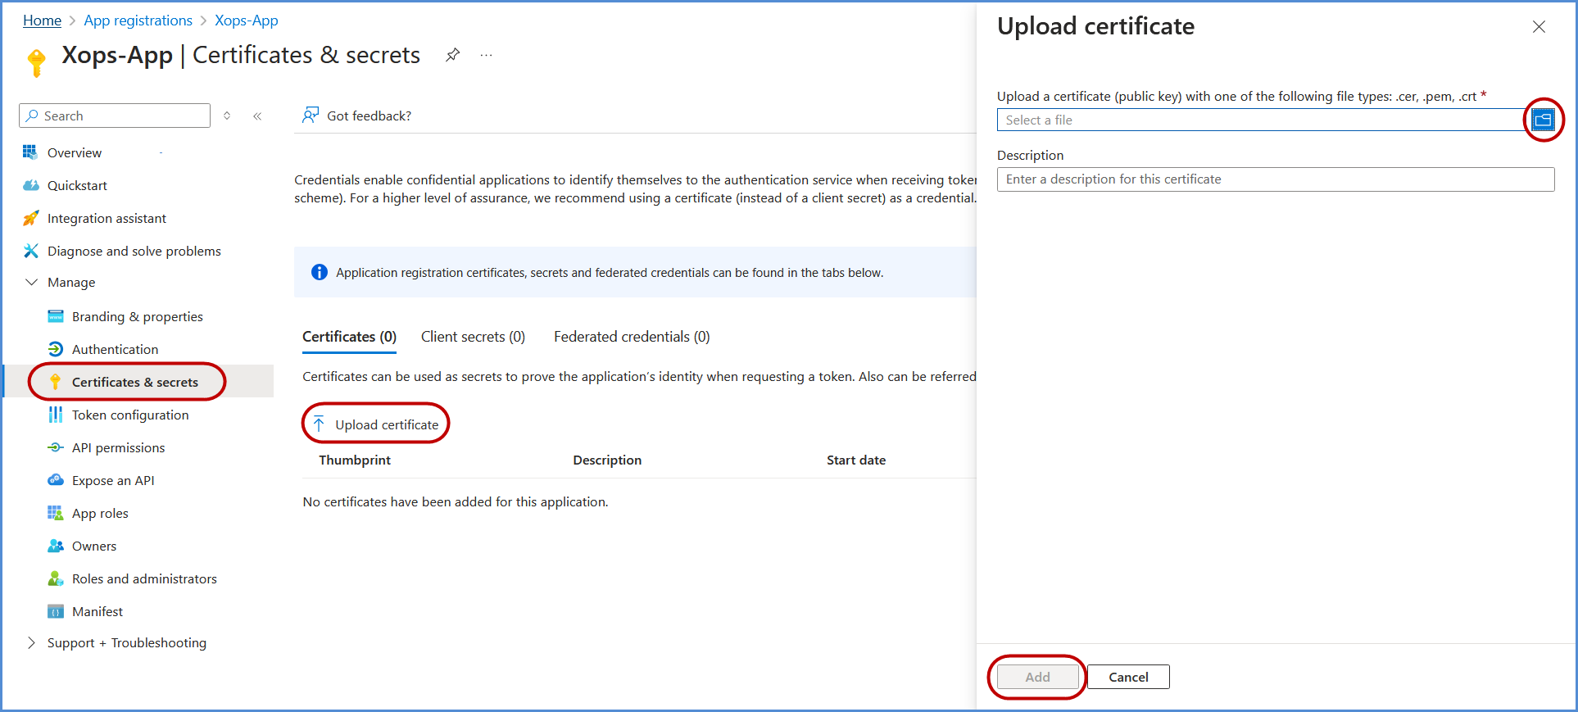Switch to Client secrets tab
The image size is (1578, 712).
click(473, 337)
